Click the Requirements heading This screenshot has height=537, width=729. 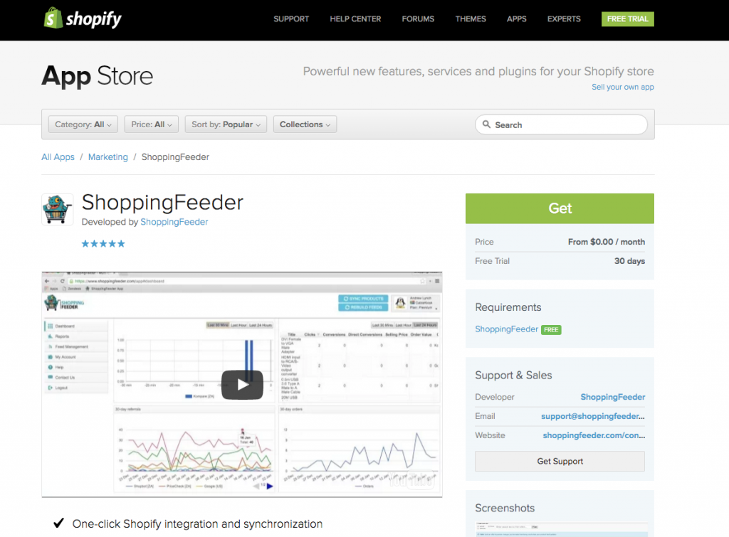pos(508,307)
